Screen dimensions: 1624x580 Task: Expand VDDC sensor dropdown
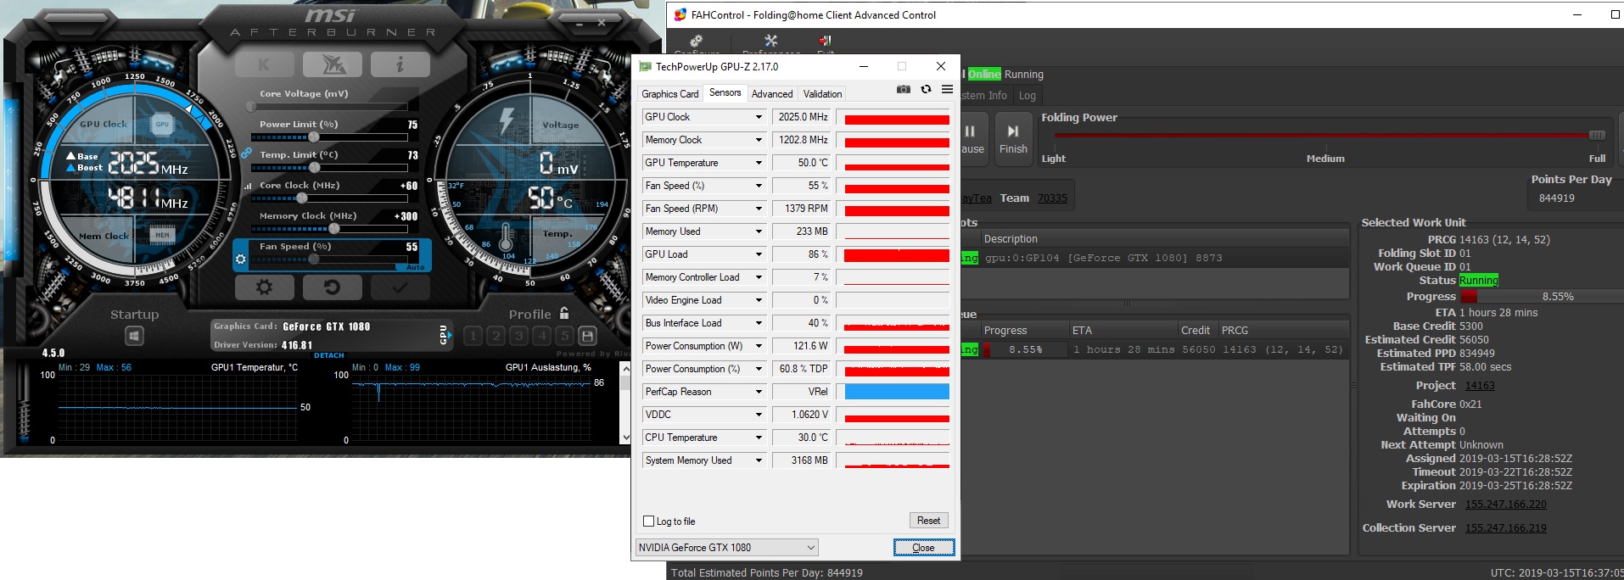click(x=759, y=415)
